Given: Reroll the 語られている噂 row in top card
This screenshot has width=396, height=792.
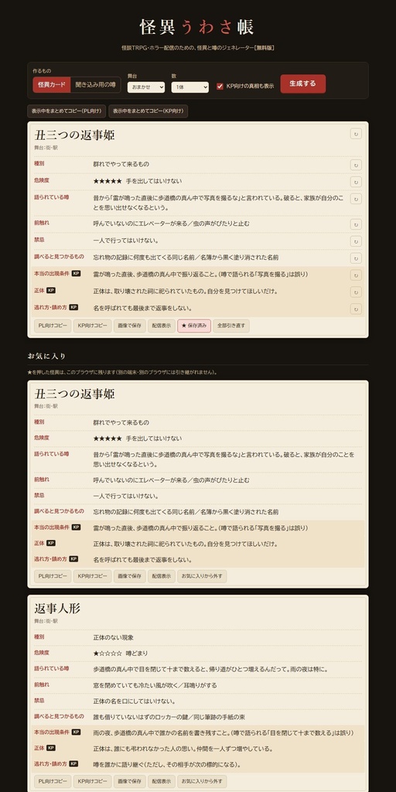Looking at the screenshot, I should pyautogui.click(x=356, y=199).
